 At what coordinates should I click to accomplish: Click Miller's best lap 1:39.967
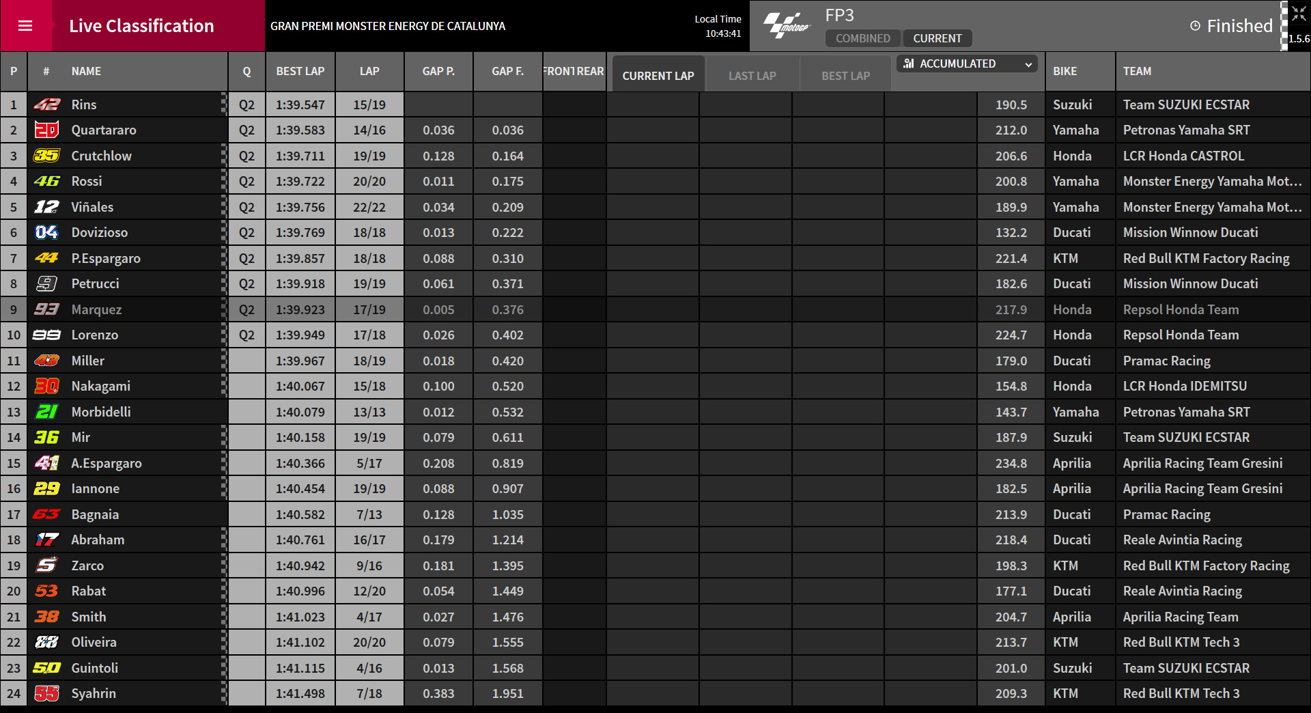pos(300,361)
